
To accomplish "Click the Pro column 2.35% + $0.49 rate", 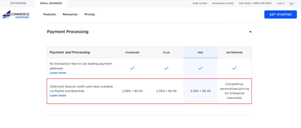I will pos(200,91).
